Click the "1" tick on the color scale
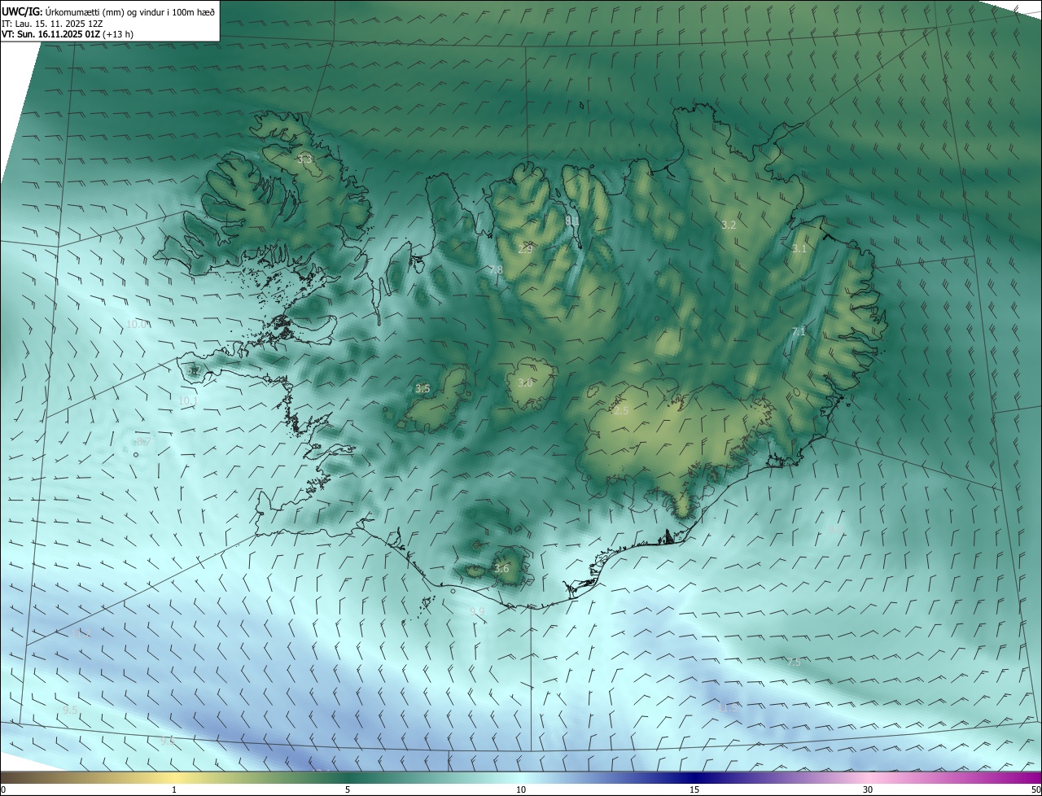Viewport: 1042px width, 796px height. (x=174, y=789)
